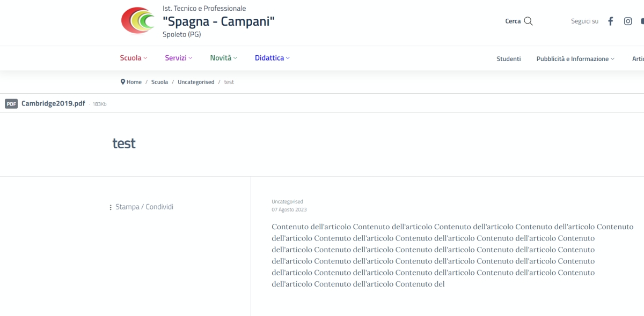The image size is (644, 316).
Task: Go to the Studenti menu item
Action: point(508,59)
